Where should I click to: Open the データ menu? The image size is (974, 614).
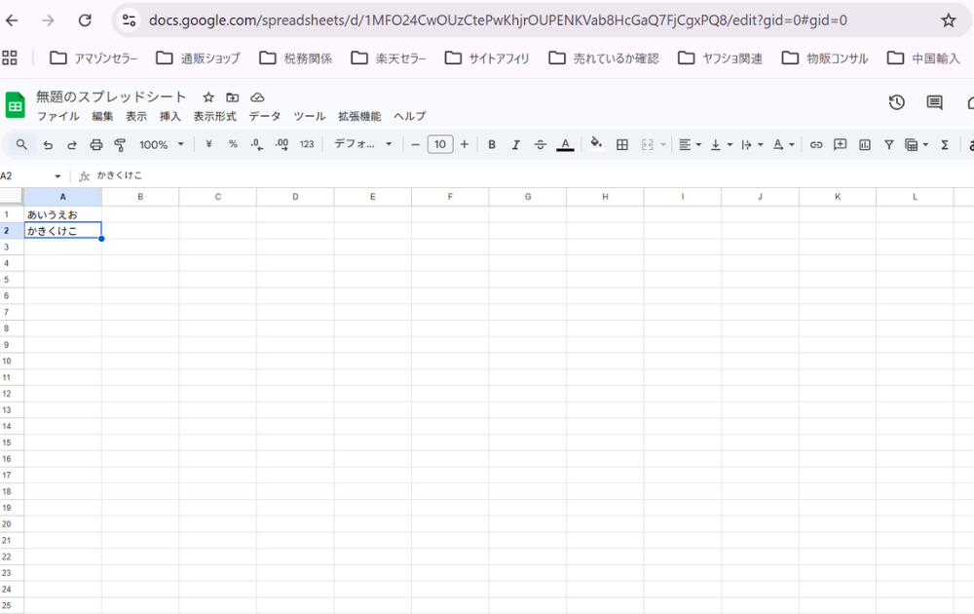click(x=264, y=116)
